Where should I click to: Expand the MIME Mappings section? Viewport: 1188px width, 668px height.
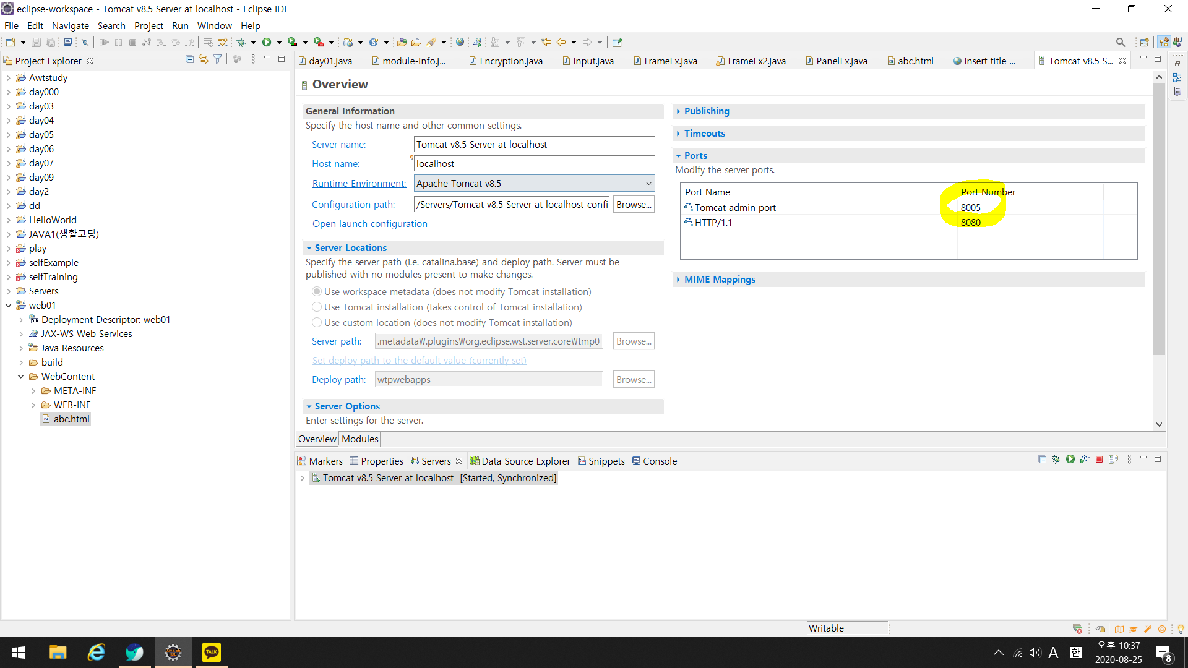click(719, 280)
